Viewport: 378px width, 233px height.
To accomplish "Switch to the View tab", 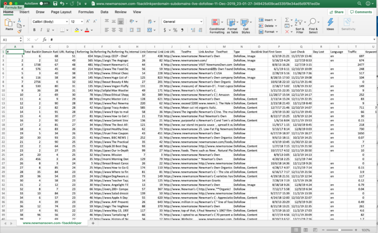I will [137, 12].
